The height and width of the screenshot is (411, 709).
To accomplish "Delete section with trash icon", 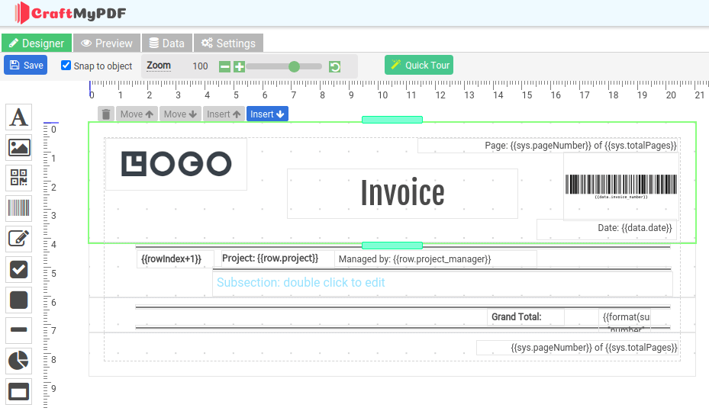I will tap(106, 114).
